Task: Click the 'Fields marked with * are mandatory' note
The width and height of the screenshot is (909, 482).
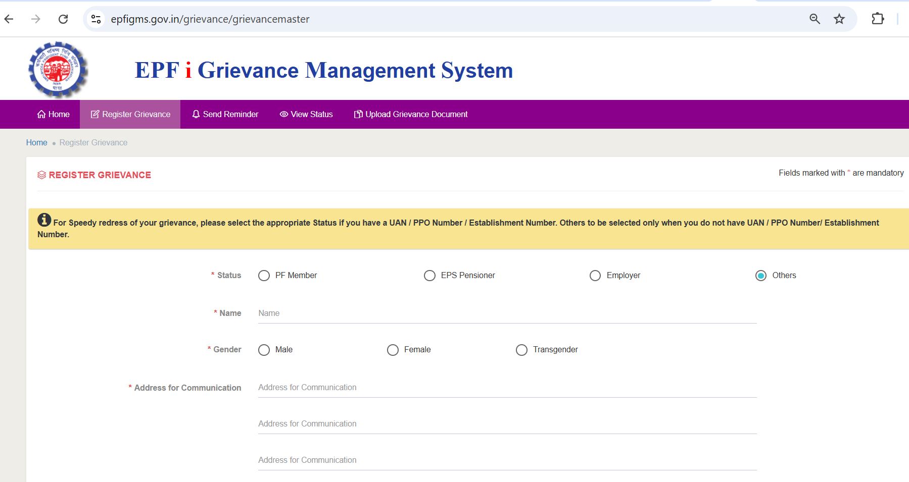Action: (x=841, y=173)
